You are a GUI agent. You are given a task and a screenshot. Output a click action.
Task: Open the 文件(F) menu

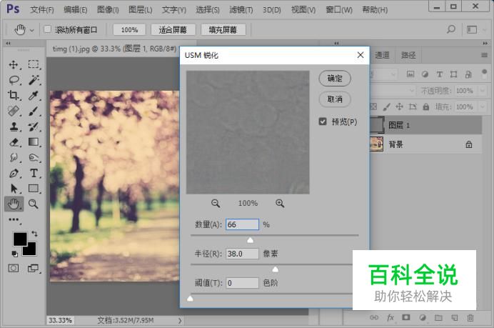coord(42,10)
